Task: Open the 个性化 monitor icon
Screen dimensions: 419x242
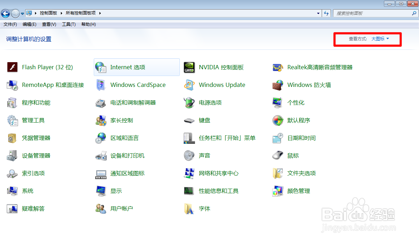Action: [278, 103]
